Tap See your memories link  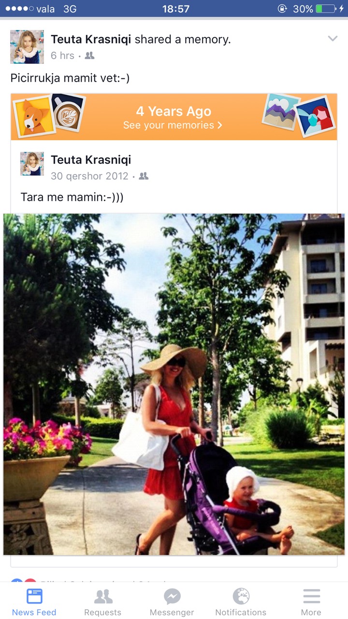[x=173, y=125]
